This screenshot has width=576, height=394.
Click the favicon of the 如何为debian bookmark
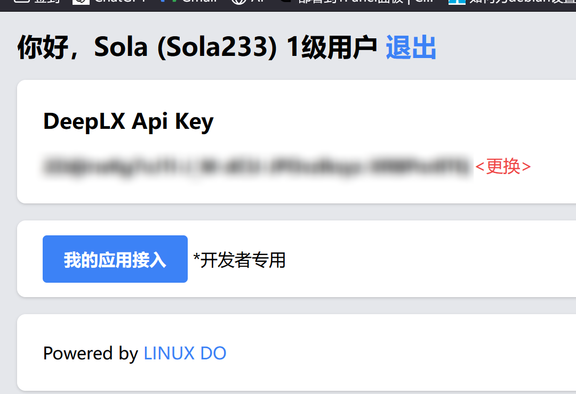coord(457,2)
